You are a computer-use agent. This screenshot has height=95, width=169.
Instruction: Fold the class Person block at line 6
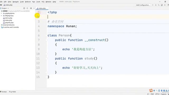[x=46, y=35]
